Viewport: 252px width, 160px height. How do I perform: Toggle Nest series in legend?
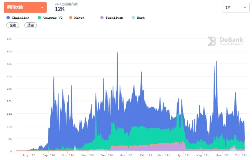point(141,18)
